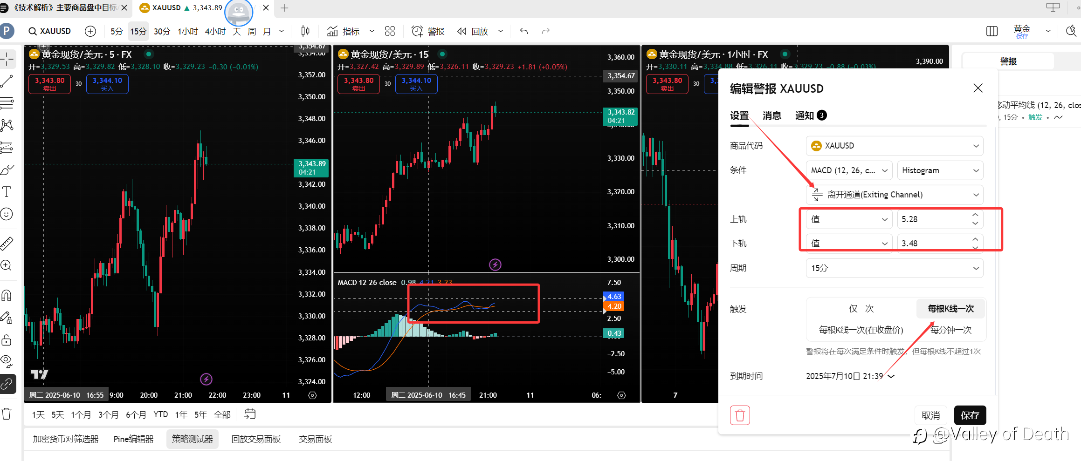Image resolution: width=1081 pixels, height=461 pixels.
Task: Start bar replay (回放)
Action: coord(473,31)
